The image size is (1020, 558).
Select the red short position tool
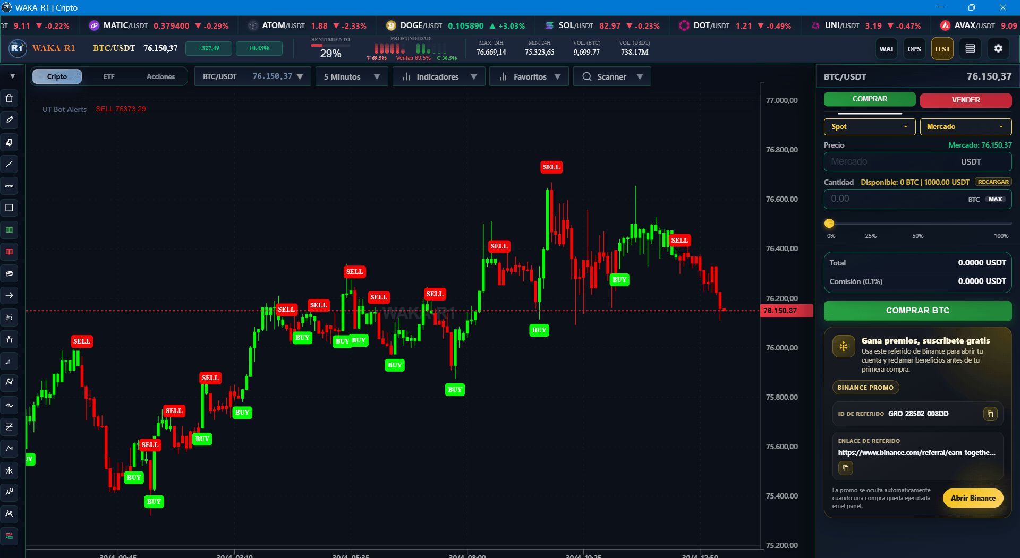(9, 252)
